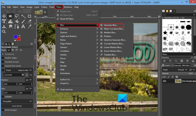
Task: Choose Subtract from selection mode
Action: (x=17, y=50)
